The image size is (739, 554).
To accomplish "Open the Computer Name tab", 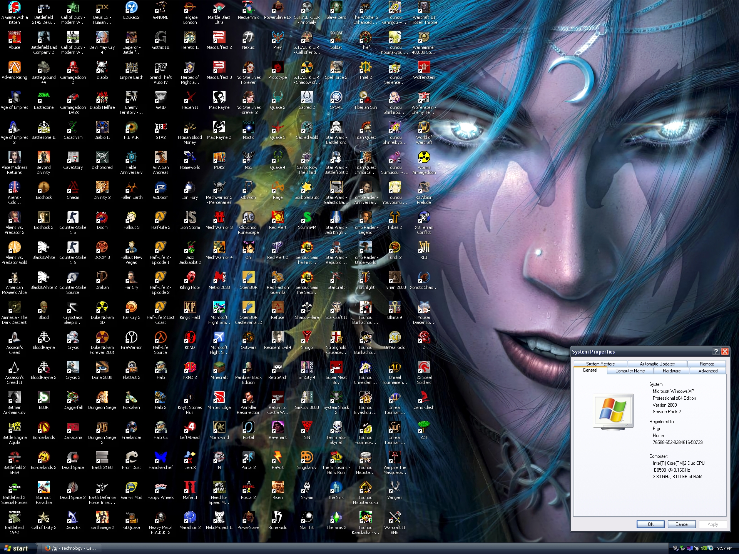I will tap(630, 371).
